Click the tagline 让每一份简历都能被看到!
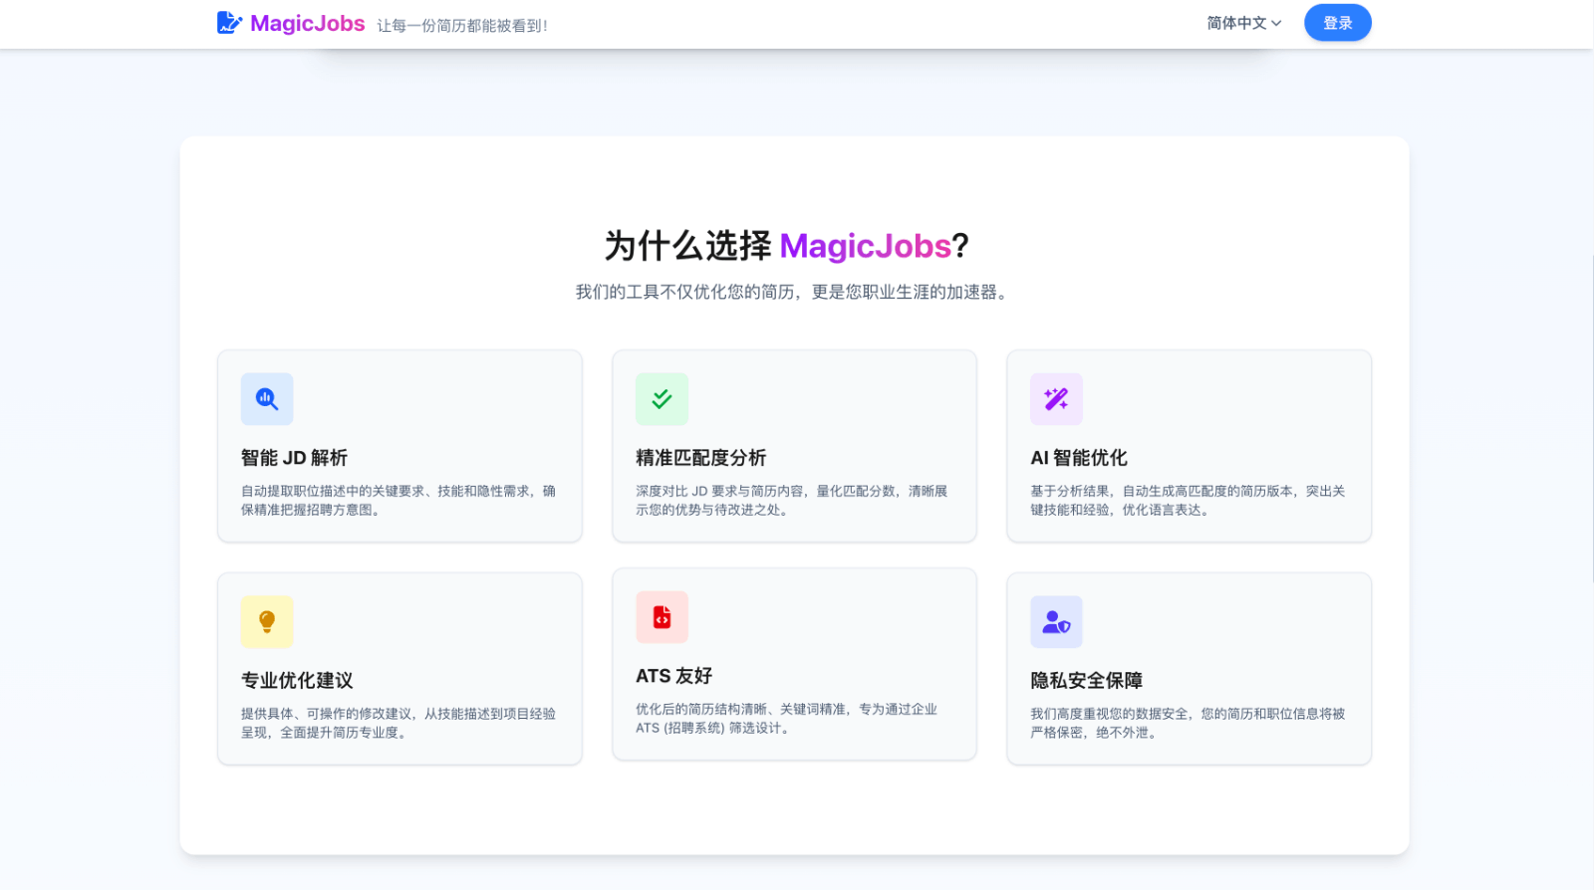 (462, 26)
